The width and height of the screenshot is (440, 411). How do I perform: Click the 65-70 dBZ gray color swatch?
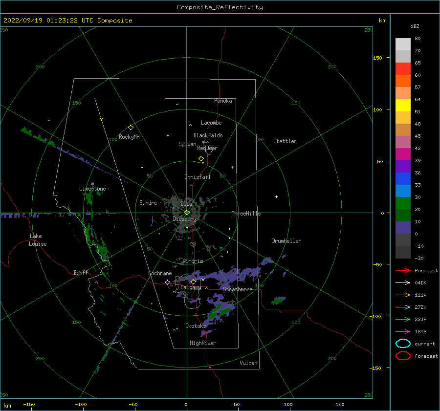(403, 56)
